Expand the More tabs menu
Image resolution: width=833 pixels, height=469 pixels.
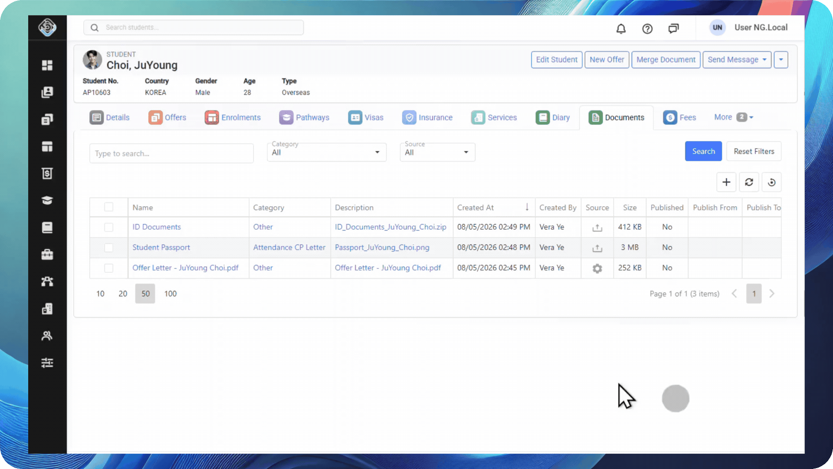pyautogui.click(x=734, y=117)
